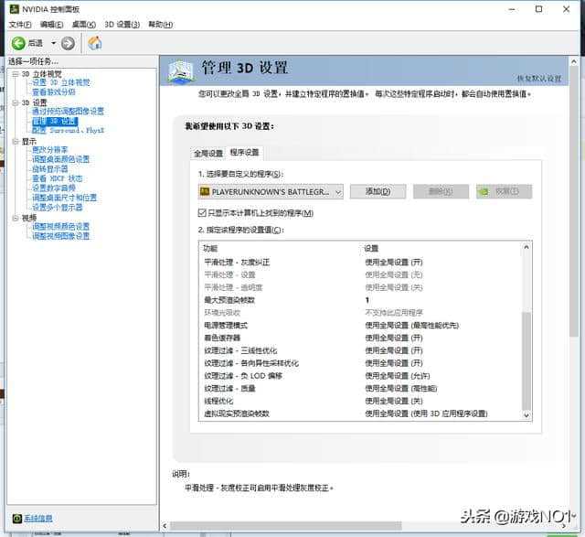The image size is (585, 537).
Task: Switch to the 全局设置 tab
Action: tap(208, 154)
